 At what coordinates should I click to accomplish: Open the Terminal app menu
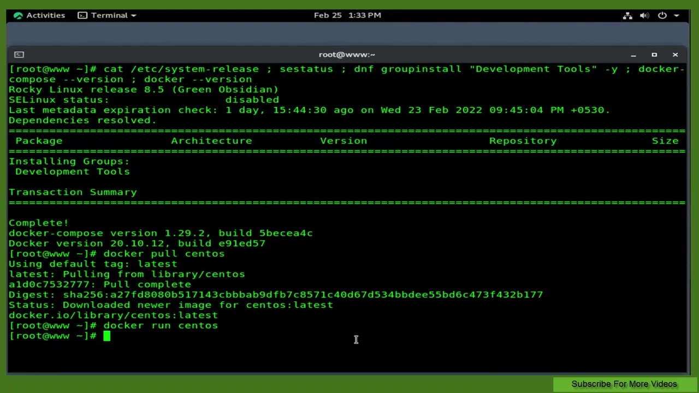tap(107, 15)
